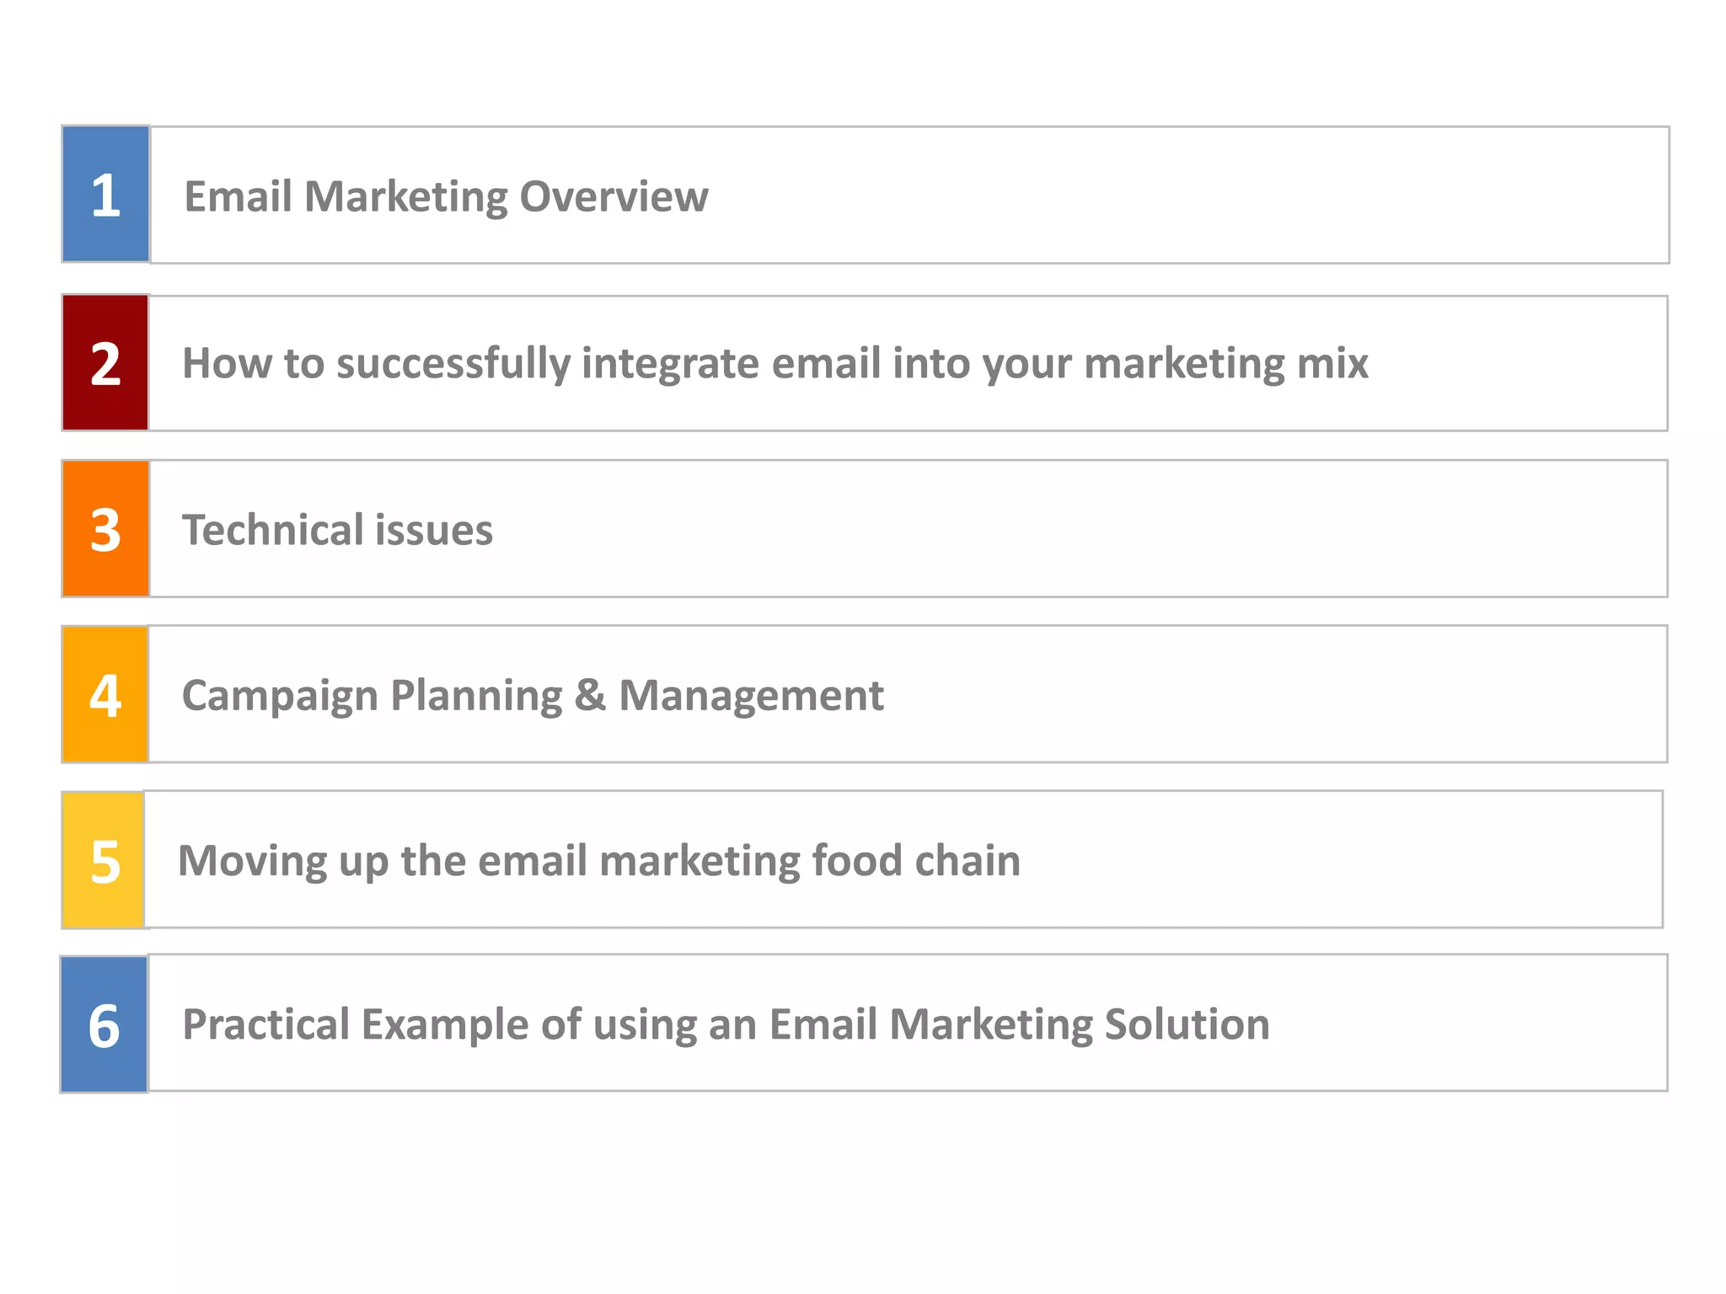
Task: Select the words 'food chain' in item 5
Action: tap(916, 861)
